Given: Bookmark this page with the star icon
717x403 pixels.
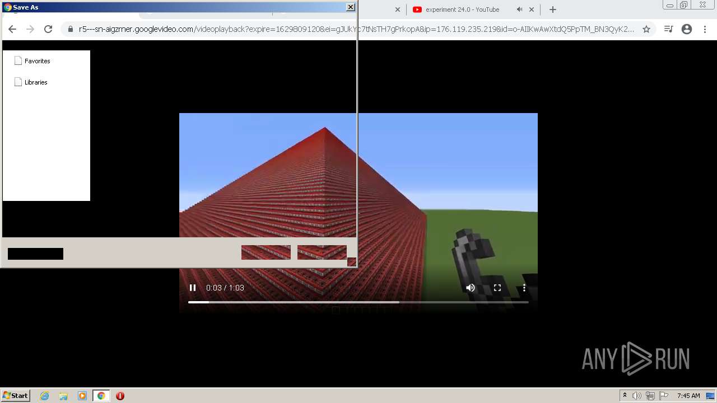Looking at the screenshot, I should (x=646, y=29).
